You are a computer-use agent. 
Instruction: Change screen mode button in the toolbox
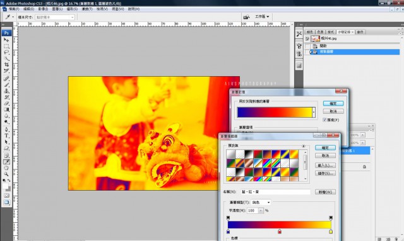click(x=6, y=202)
